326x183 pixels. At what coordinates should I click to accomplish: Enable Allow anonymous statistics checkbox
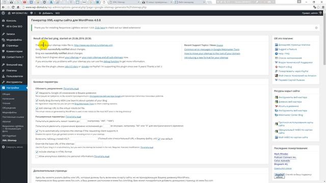coord(37,156)
